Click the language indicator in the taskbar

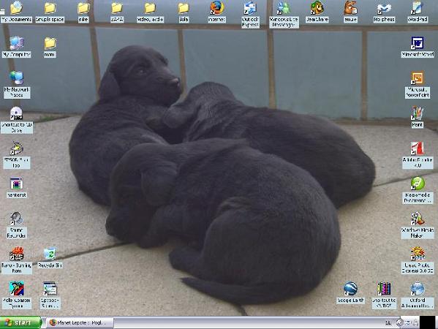coord(388,323)
